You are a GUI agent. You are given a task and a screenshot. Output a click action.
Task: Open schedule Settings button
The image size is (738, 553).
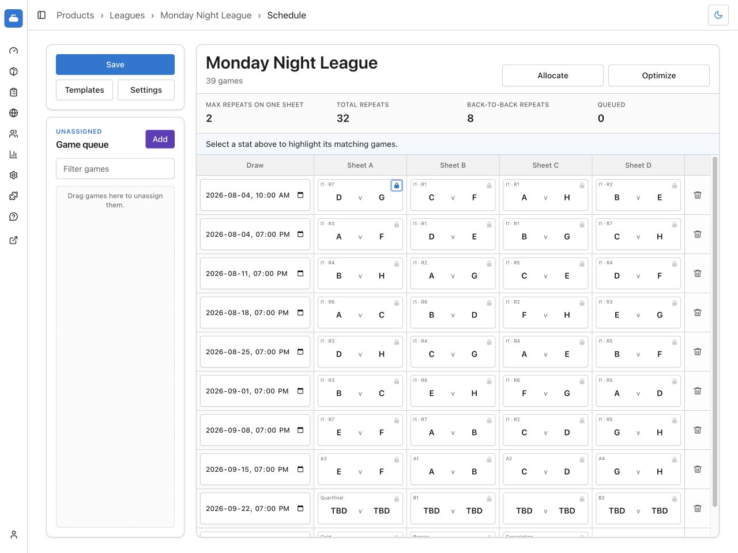[146, 90]
